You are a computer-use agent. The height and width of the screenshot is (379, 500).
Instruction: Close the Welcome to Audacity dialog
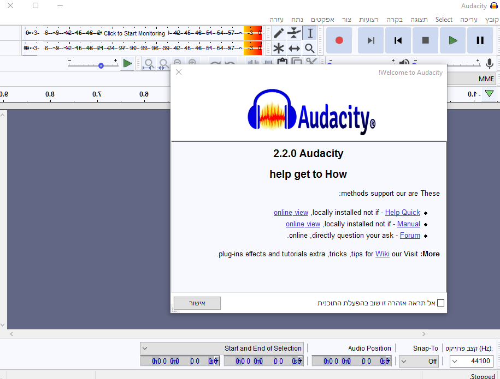[179, 72]
